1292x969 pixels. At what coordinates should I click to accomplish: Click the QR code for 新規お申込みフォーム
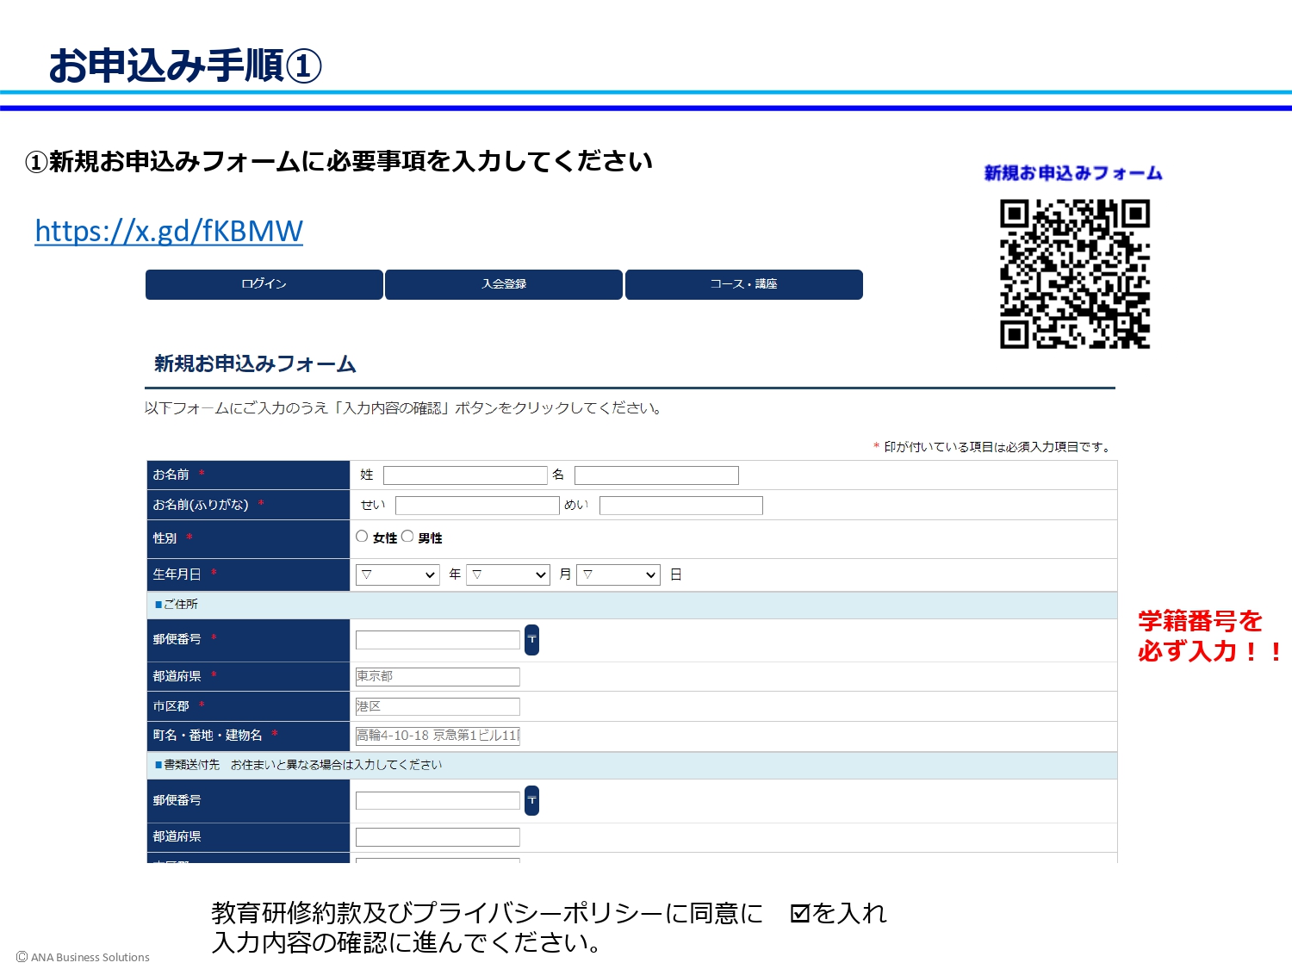click(x=1074, y=274)
